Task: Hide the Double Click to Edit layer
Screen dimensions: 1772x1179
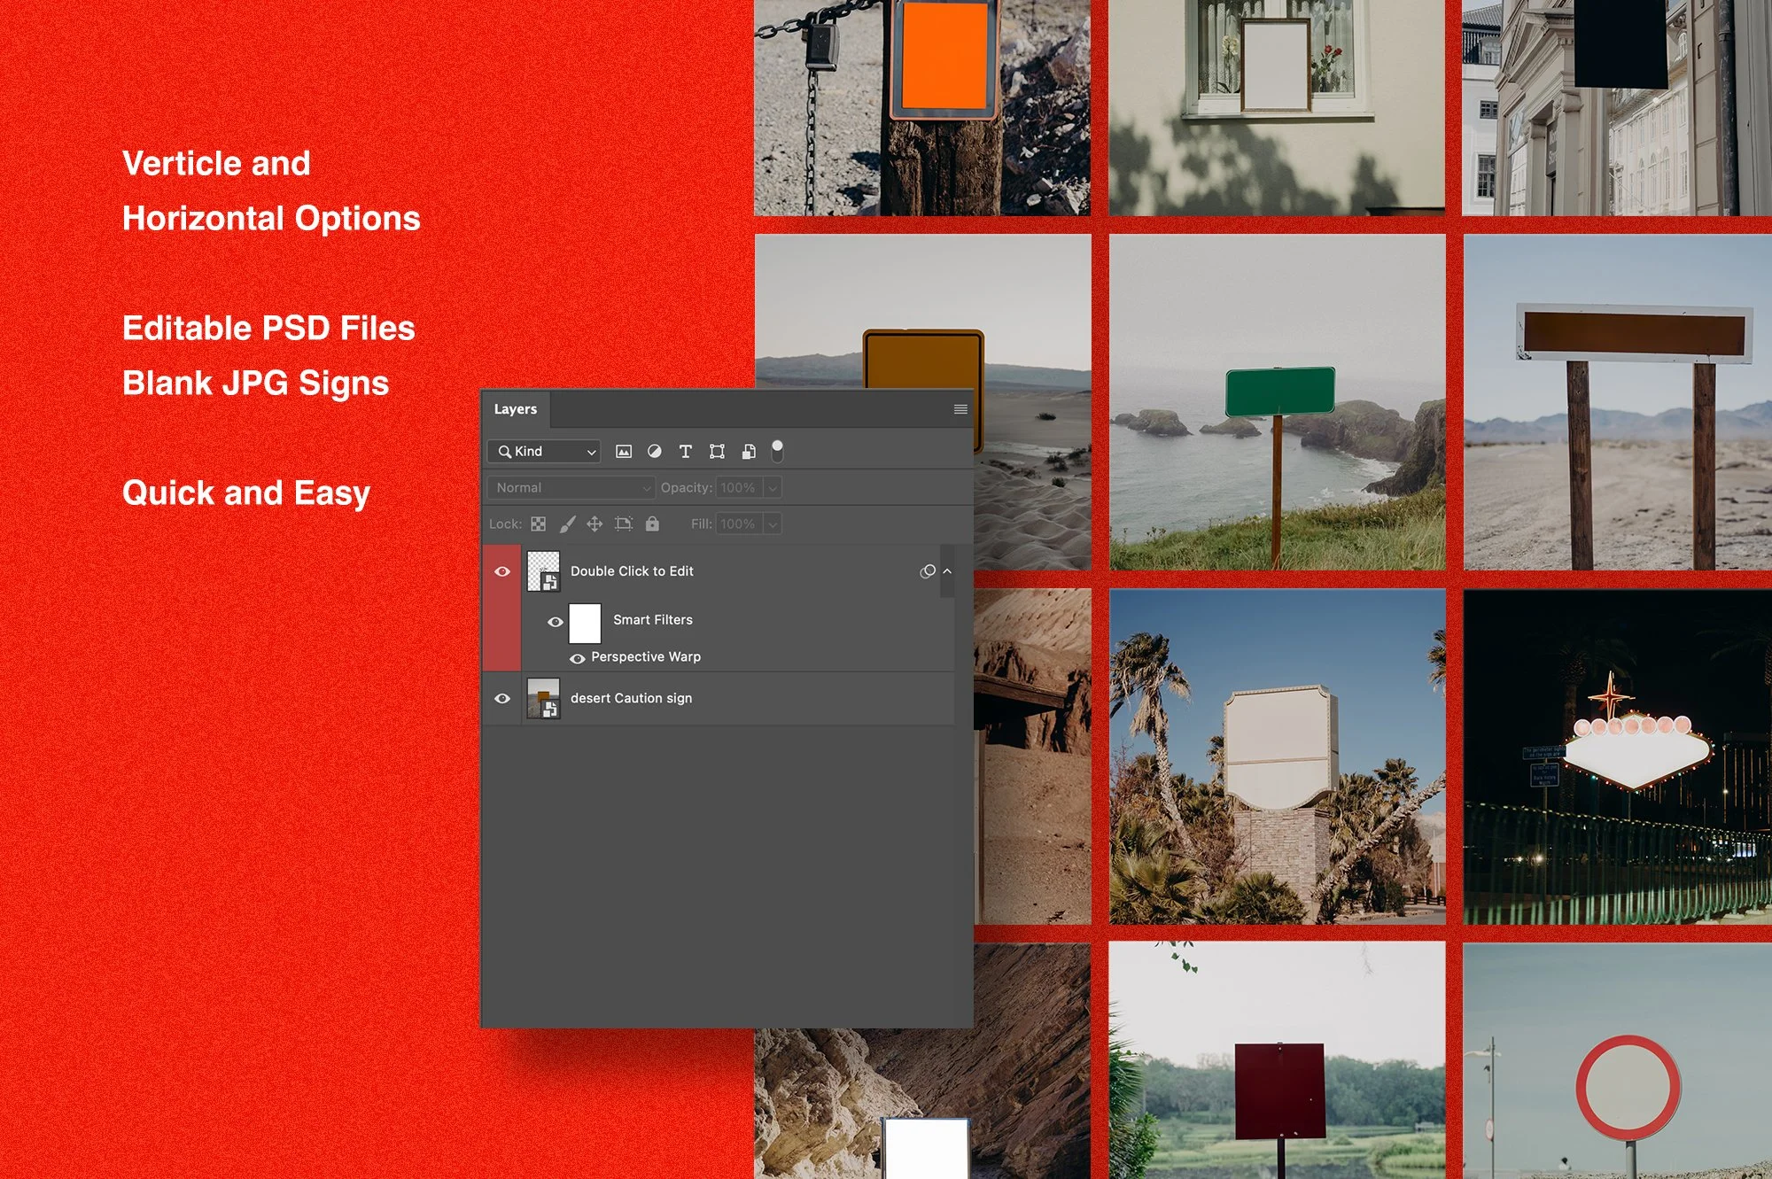Action: coord(502,571)
